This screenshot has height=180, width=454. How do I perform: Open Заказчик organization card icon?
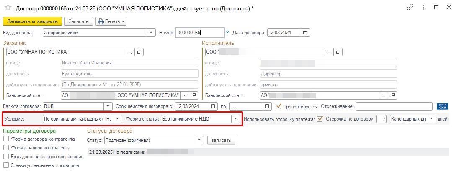coord(139,52)
